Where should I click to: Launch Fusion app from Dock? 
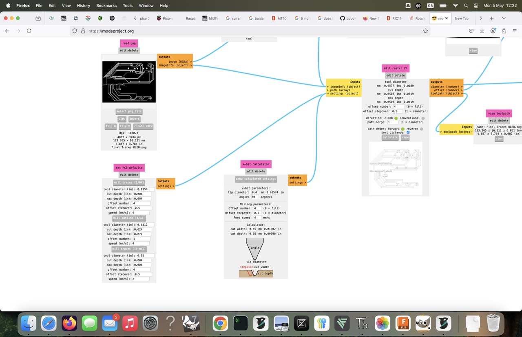point(403,324)
